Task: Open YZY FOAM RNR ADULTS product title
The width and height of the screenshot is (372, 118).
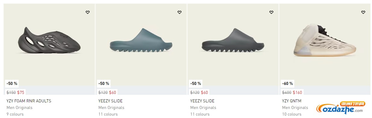Action: click(x=29, y=101)
